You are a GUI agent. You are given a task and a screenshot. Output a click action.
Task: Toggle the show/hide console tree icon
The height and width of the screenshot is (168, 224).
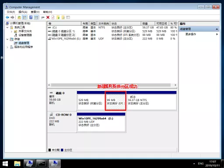coord(24,17)
